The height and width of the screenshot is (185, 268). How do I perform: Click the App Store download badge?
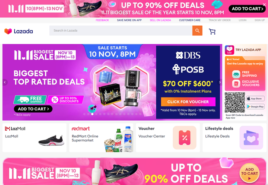pyautogui.click(x=255, y=99)
